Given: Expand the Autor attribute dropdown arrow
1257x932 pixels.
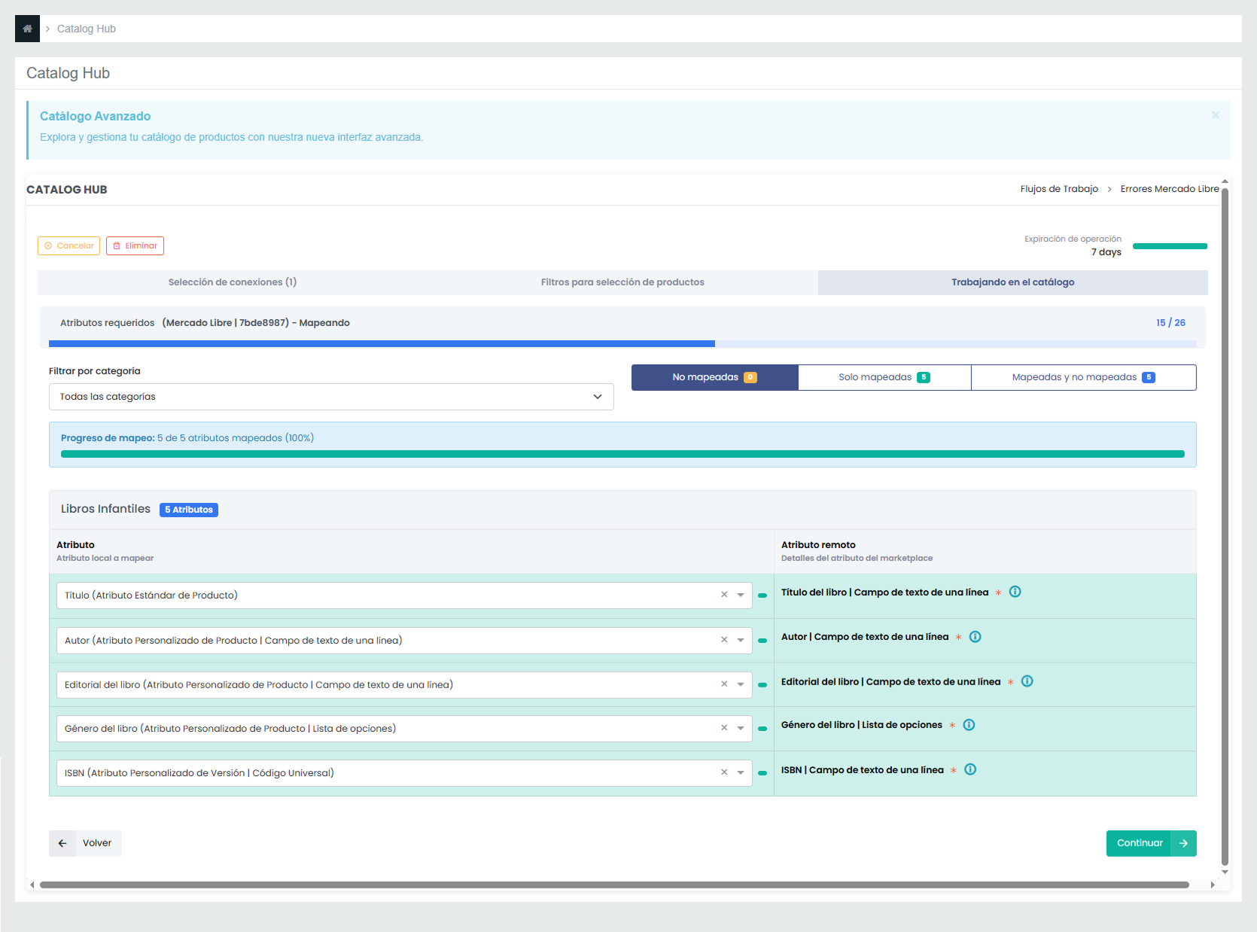Looking at the screenshot, I should click(x=741, y=641).
